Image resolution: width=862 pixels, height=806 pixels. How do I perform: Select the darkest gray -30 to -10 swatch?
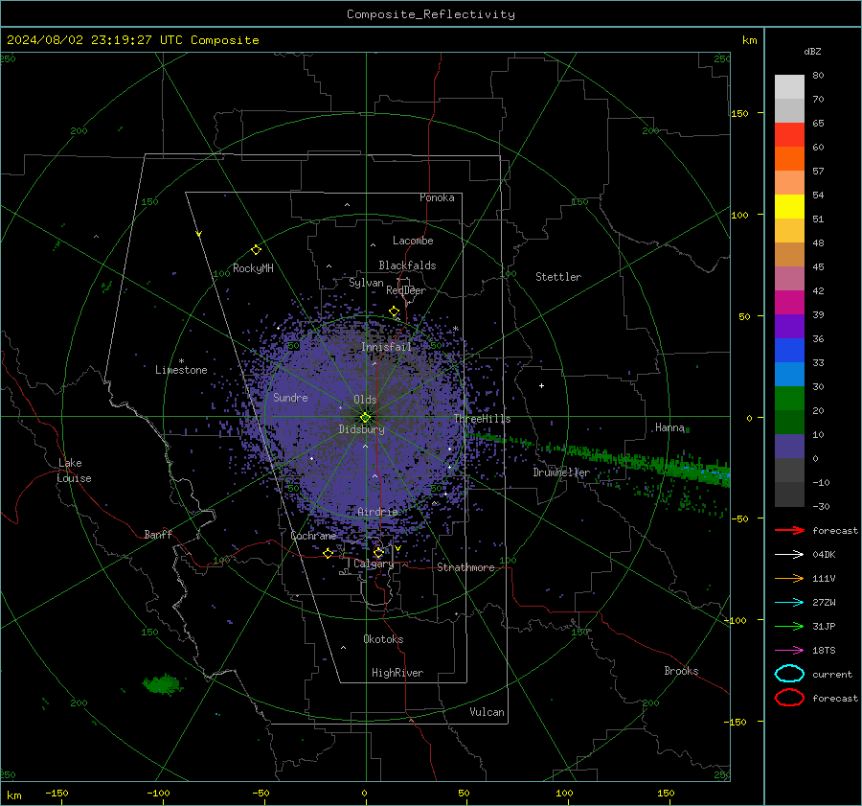[x=789, y=495]
